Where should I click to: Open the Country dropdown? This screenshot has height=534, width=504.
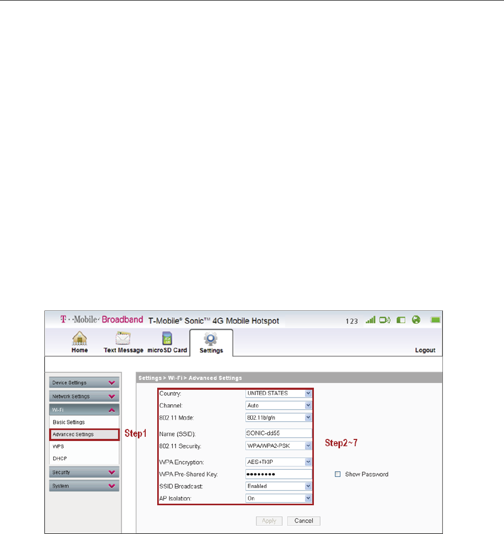point(278,393)
